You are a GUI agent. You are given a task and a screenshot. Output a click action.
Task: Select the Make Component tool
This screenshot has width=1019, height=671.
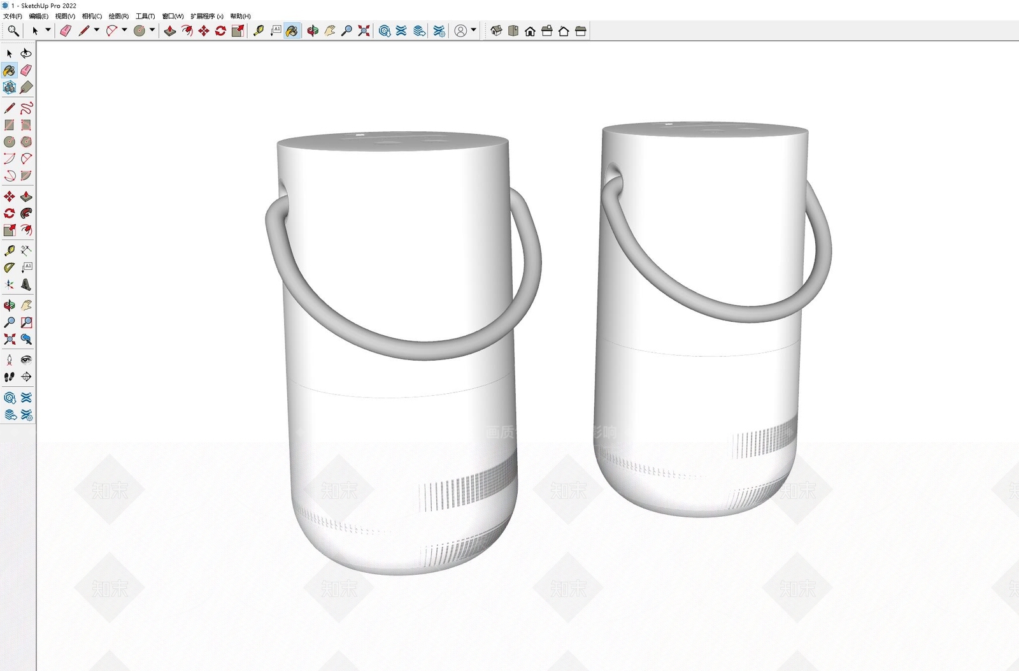10,87
